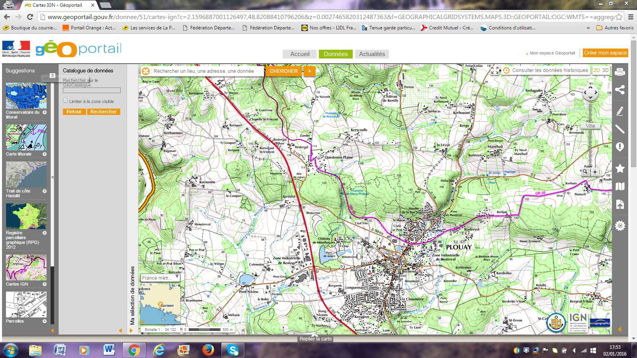Go to the Accueil tab
Image resolution: width=637 pixels, height=358 pixels.
pos(300,54)
